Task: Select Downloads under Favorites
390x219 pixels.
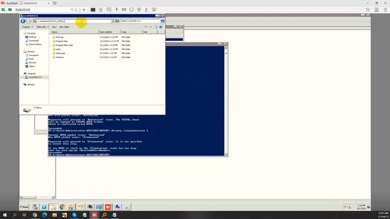Action: click(34, 41)
